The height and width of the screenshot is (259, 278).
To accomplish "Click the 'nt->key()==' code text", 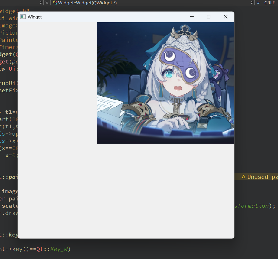I will tap(18, 249).
